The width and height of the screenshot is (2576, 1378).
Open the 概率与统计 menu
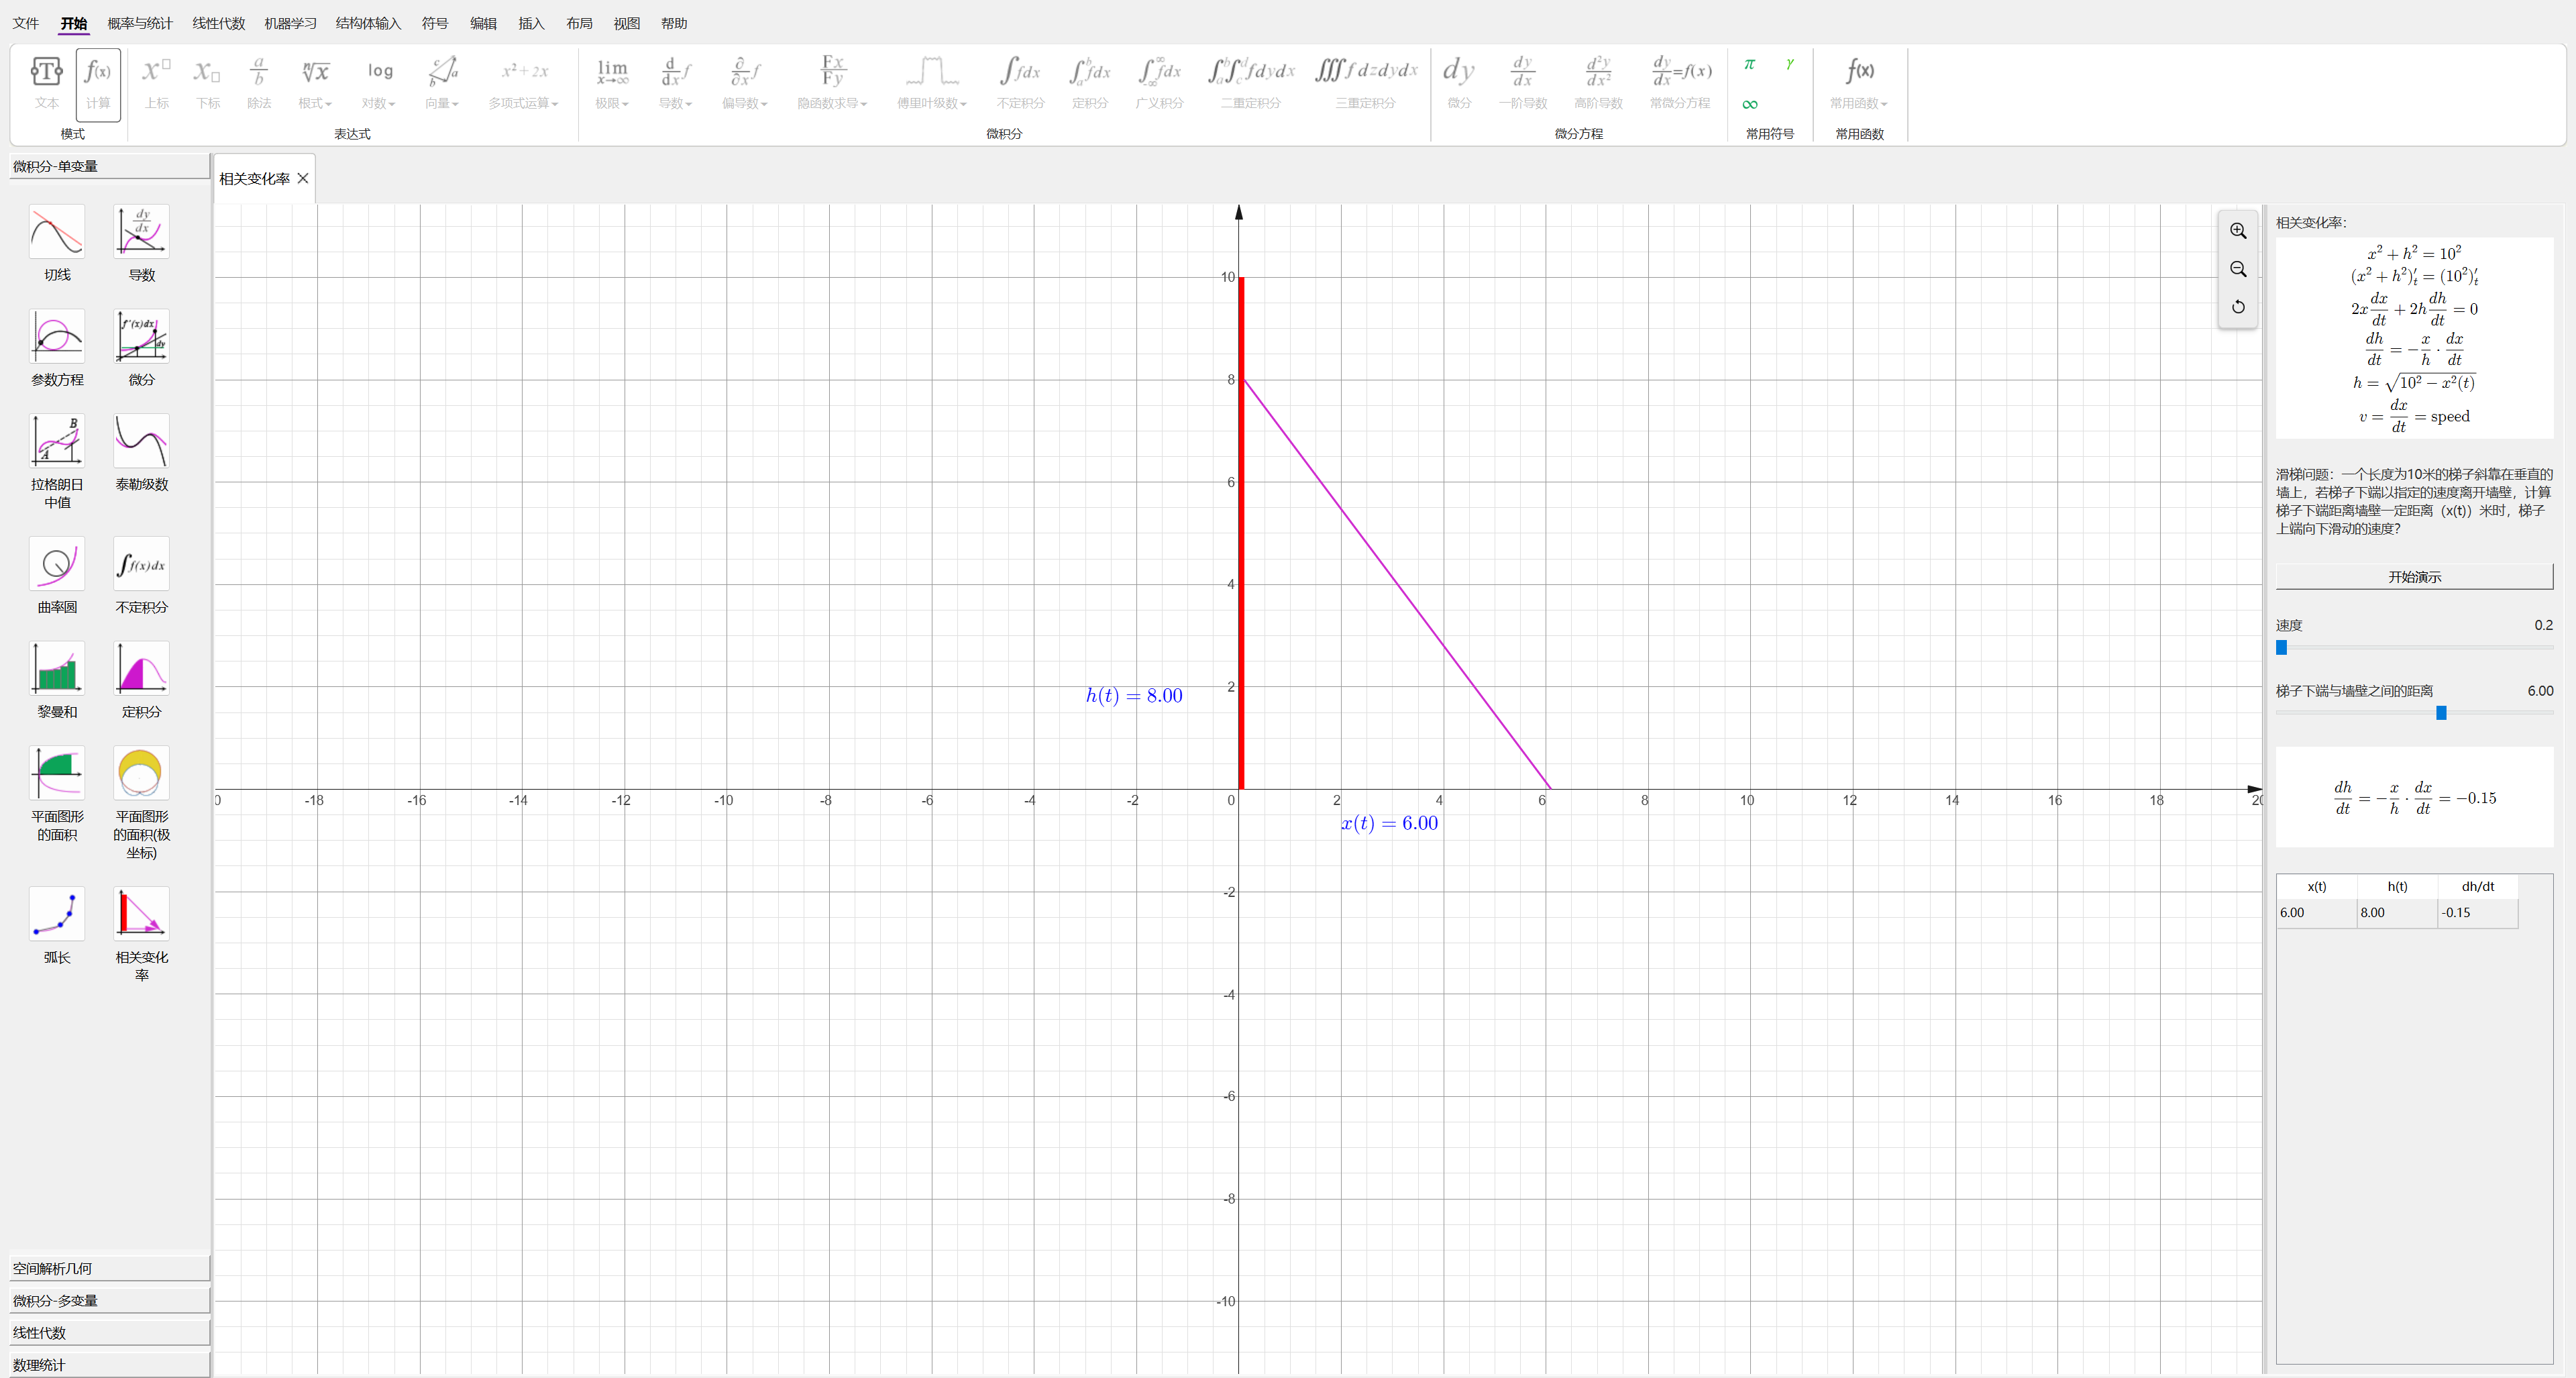(x=139, y=23)
